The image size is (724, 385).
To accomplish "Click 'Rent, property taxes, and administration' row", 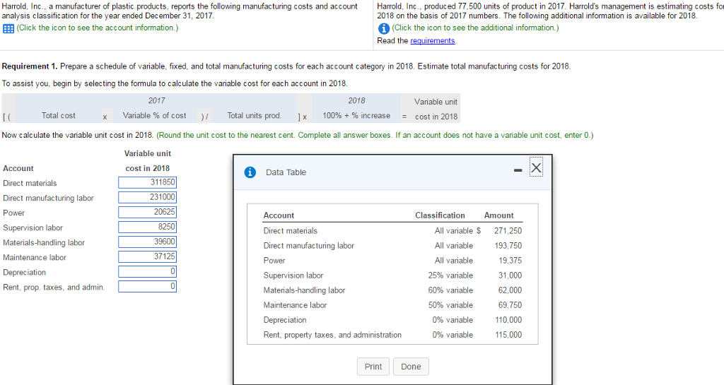I will 332,335.
